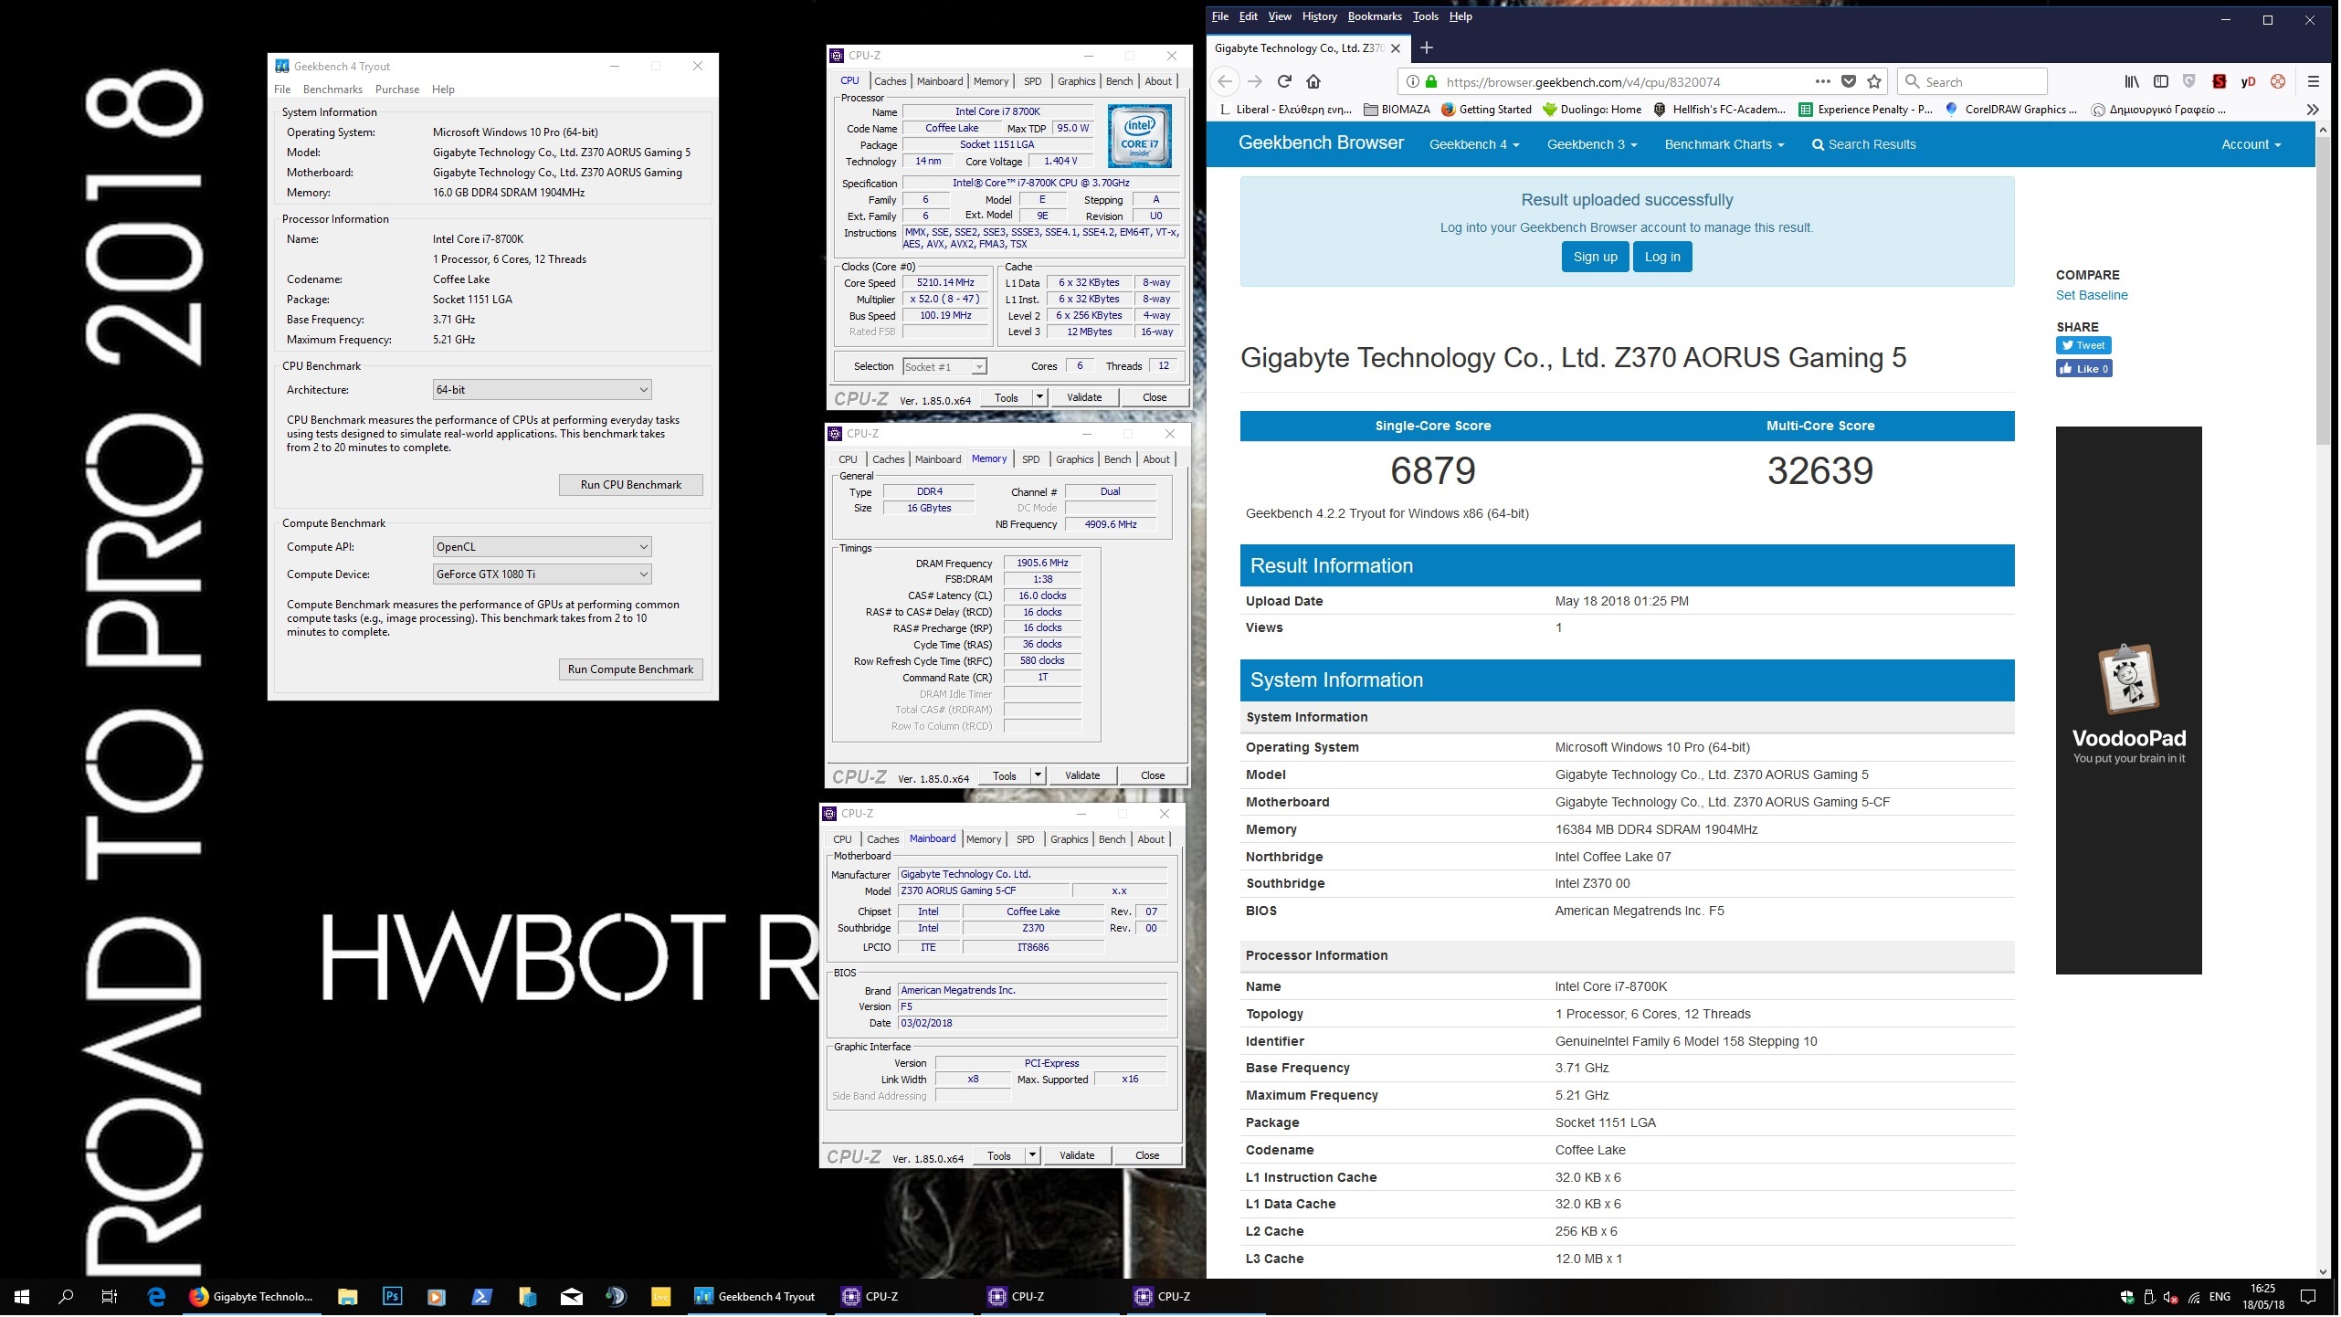Open a new Firefox tab

click(x=1429, y=48)
